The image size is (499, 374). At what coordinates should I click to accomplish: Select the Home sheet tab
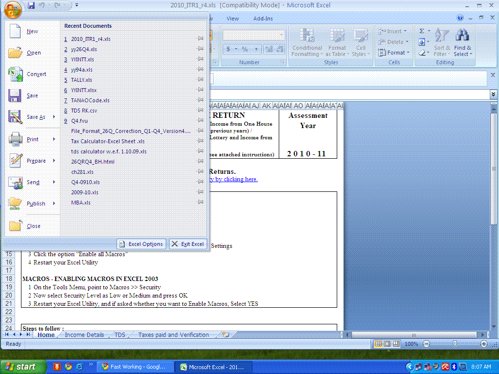click(46, 335)
